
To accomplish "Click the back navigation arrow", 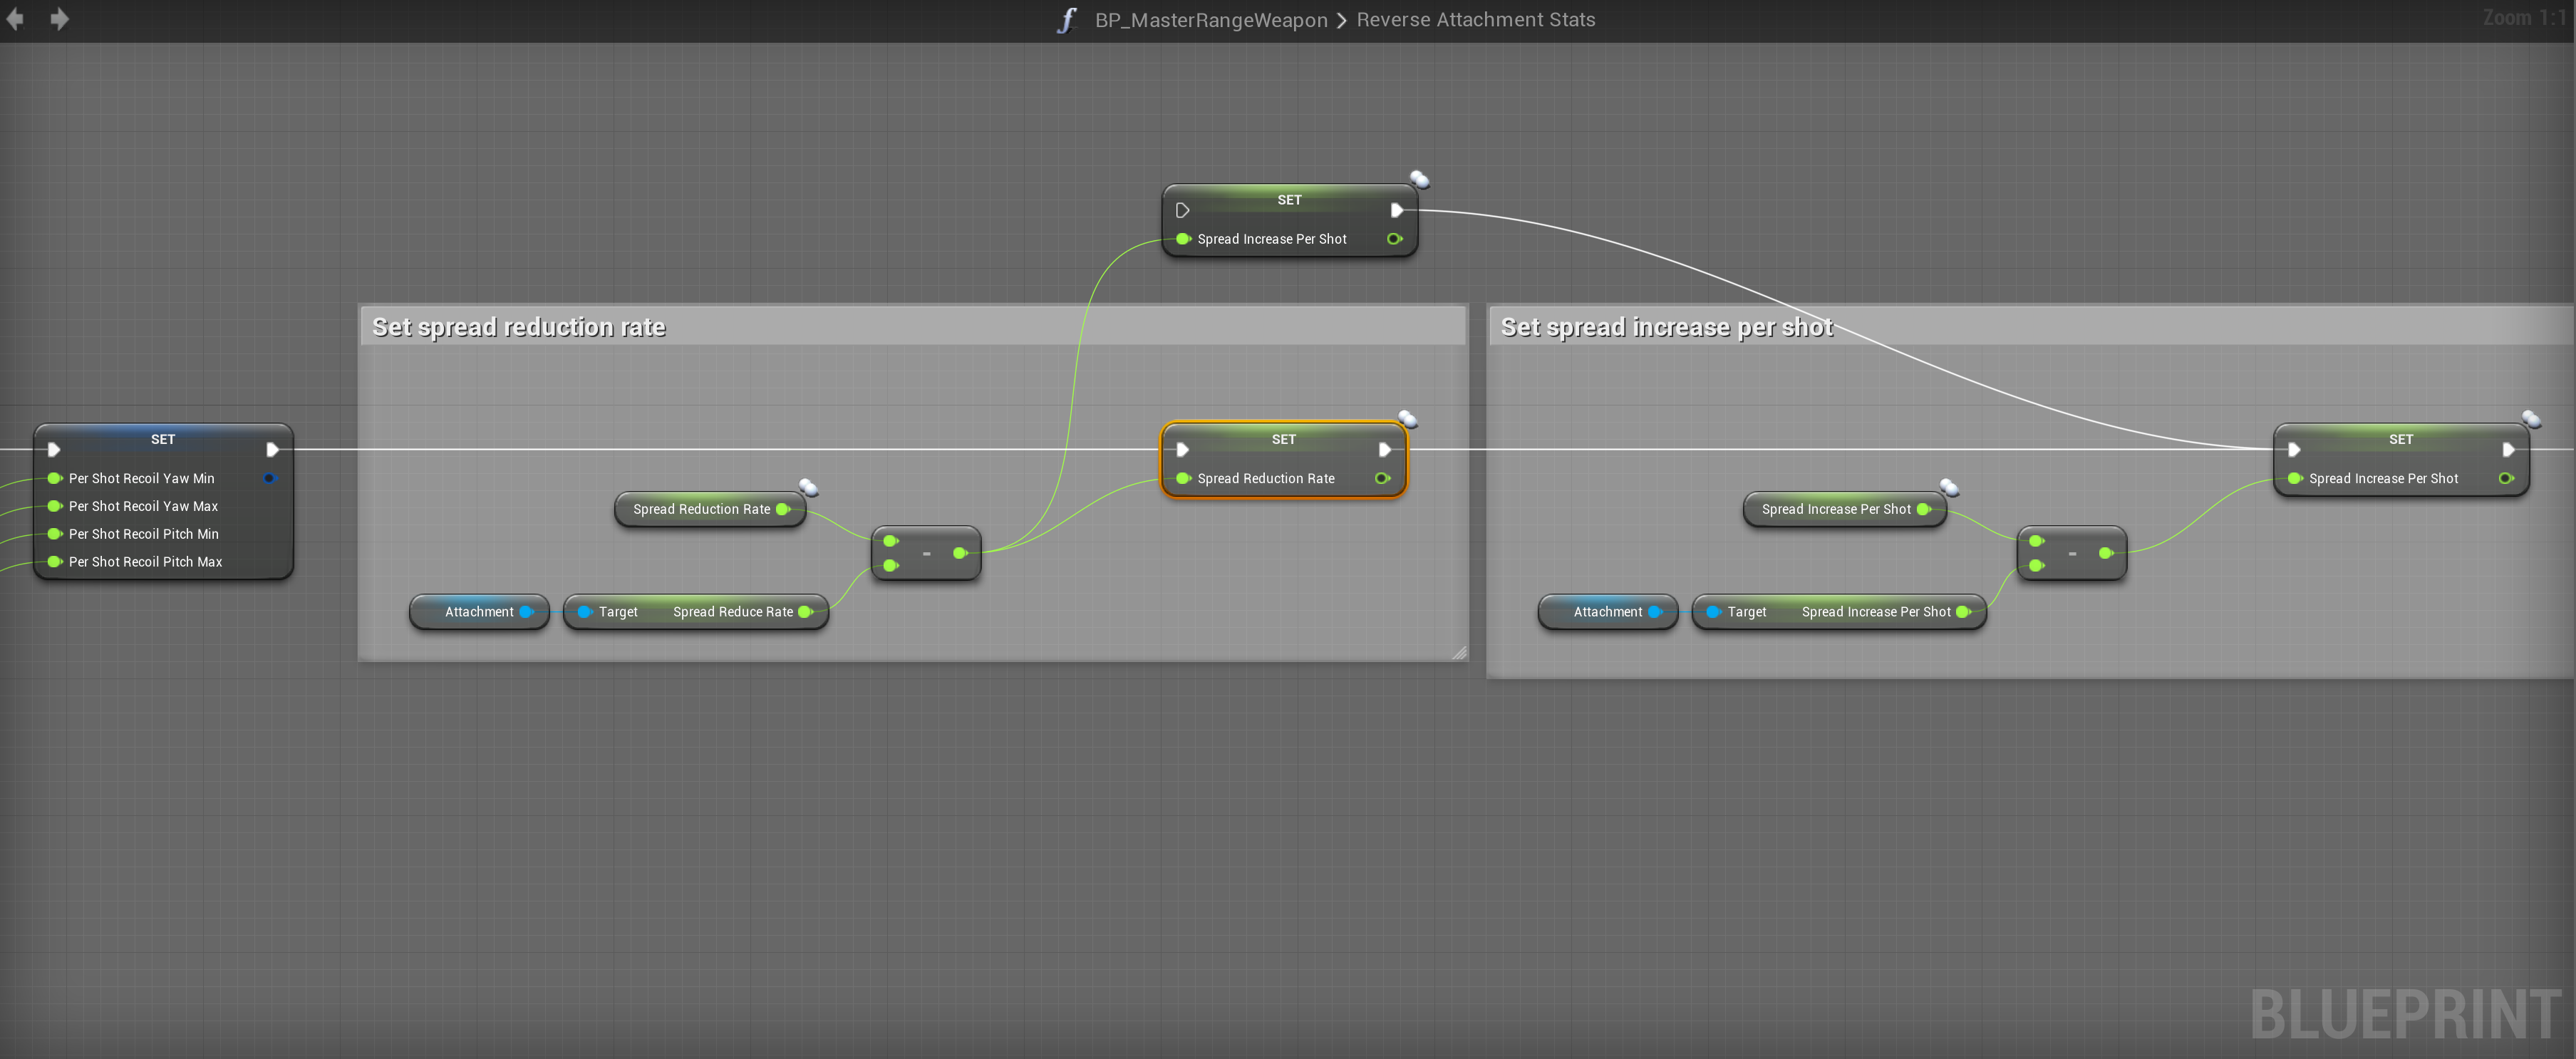I will tap(15, 19).
